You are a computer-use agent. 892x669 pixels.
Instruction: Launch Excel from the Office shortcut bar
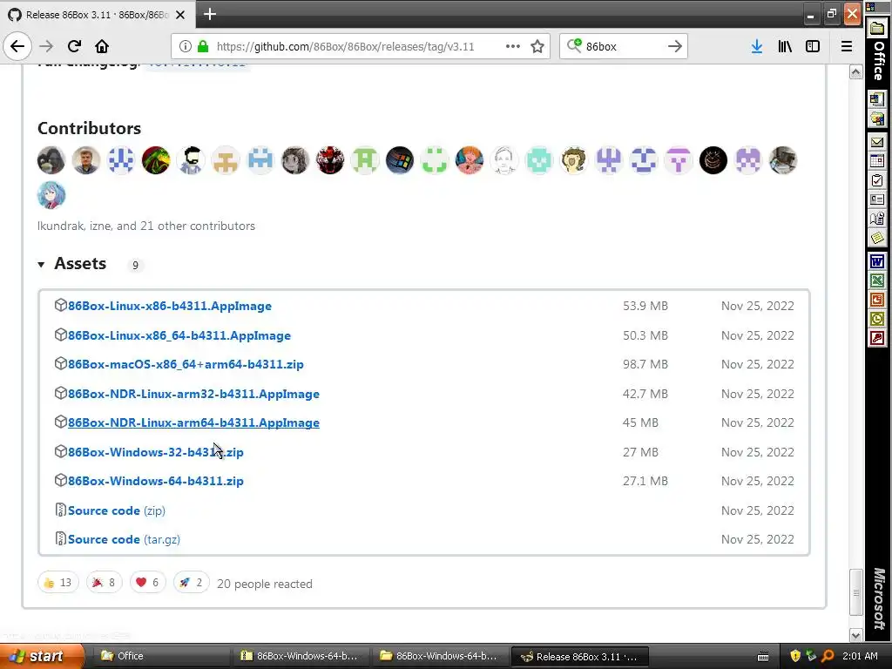[877, 280]
